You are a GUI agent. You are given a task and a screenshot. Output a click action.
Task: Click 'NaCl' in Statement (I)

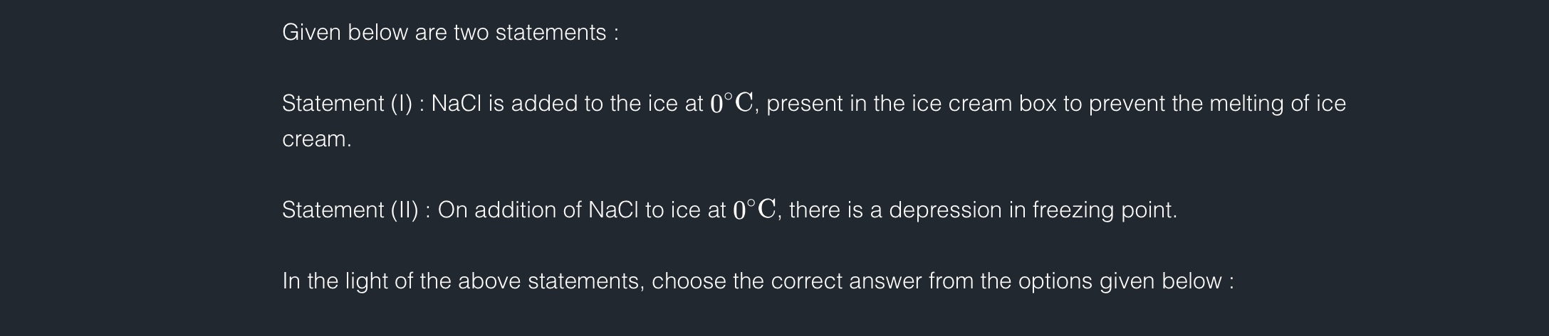tap(457, 104)
